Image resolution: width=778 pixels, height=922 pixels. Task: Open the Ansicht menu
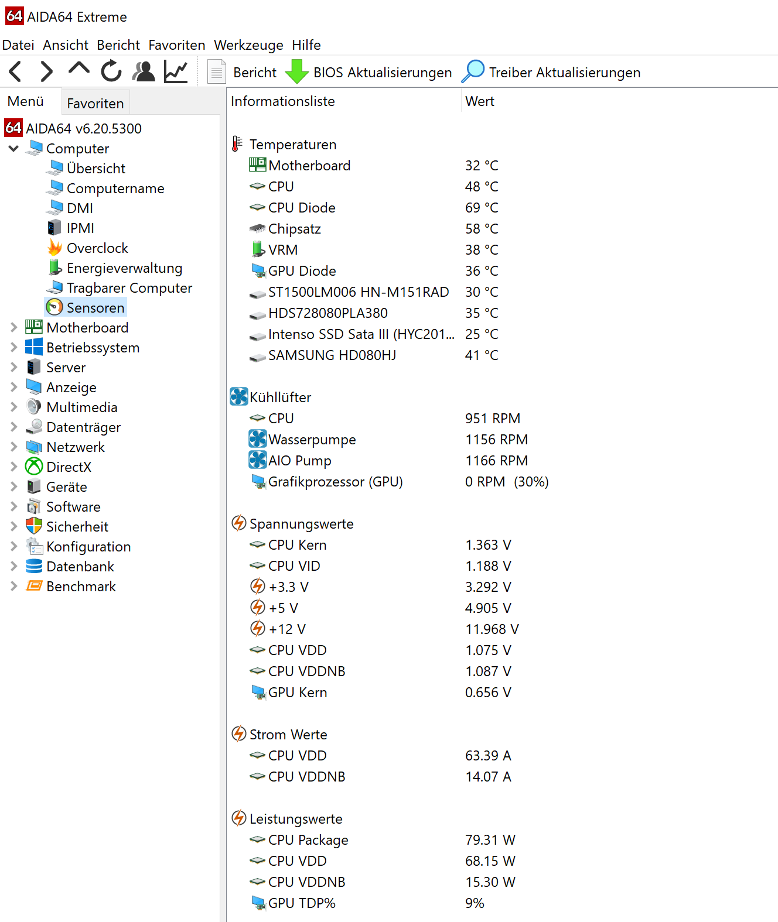pos(66,45)
